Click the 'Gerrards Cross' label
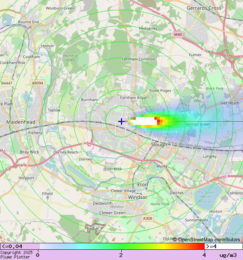 pyautogui.click(x=204, y=8)
